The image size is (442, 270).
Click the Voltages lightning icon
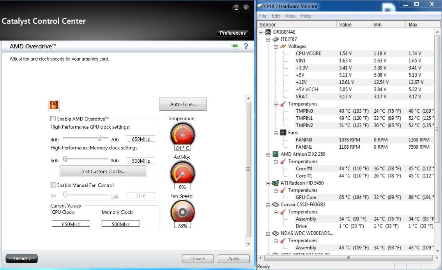click(283, 46)
